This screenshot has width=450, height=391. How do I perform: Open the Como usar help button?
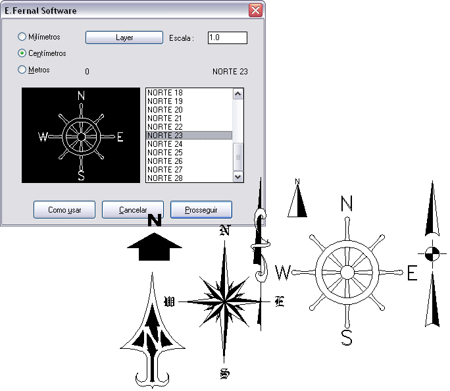[64, 209]
